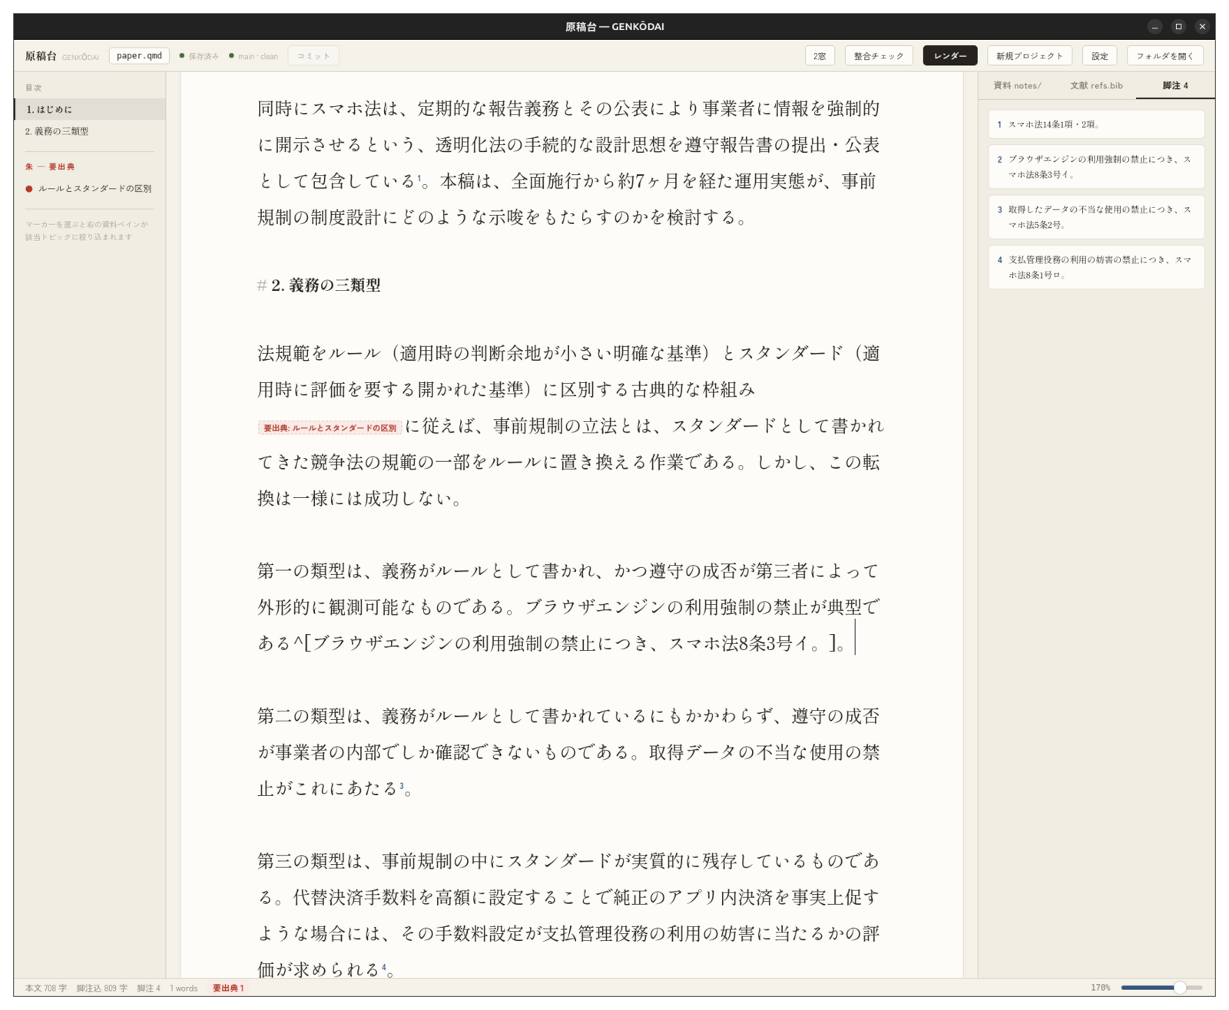Open footnote 1 スマホ法14条 card

coord(1096,124)
